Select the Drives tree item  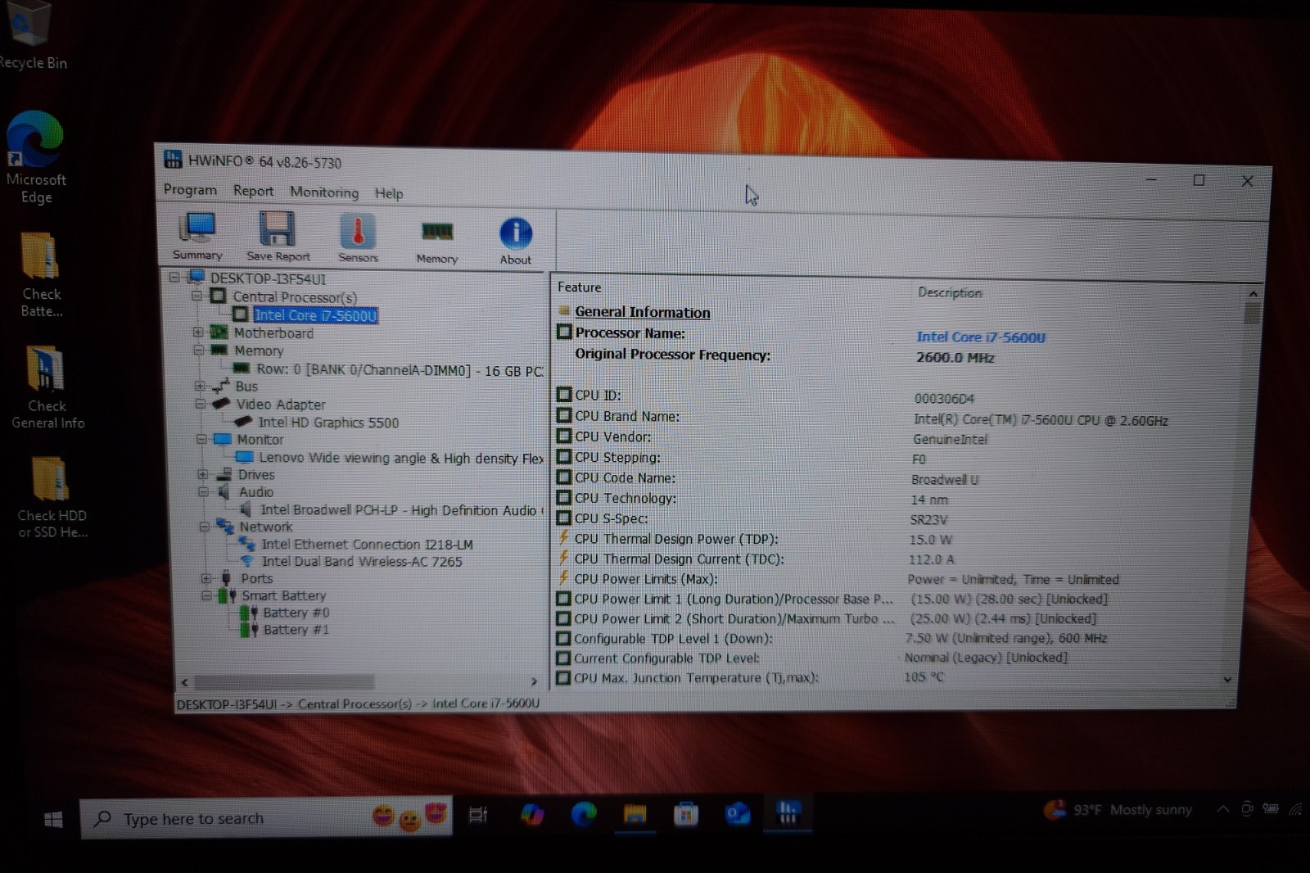click(256, 475)
